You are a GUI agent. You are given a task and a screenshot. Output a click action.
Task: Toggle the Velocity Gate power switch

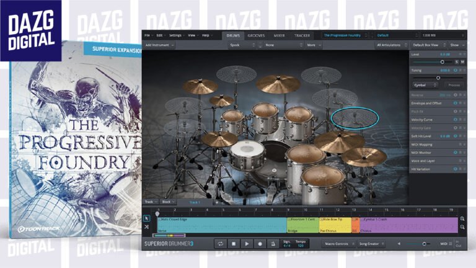[x=456, y=128]
